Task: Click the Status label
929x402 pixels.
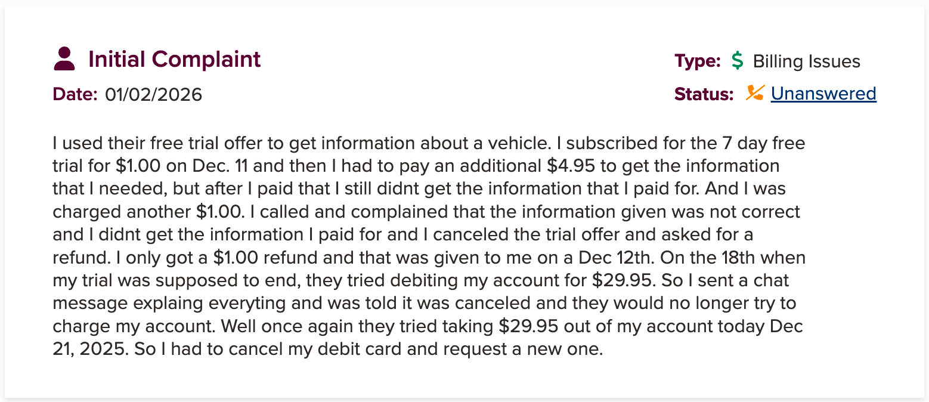Action: coord(704,94)
